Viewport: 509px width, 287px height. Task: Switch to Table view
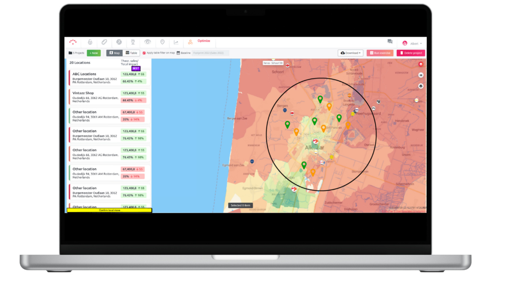[131, 53]
